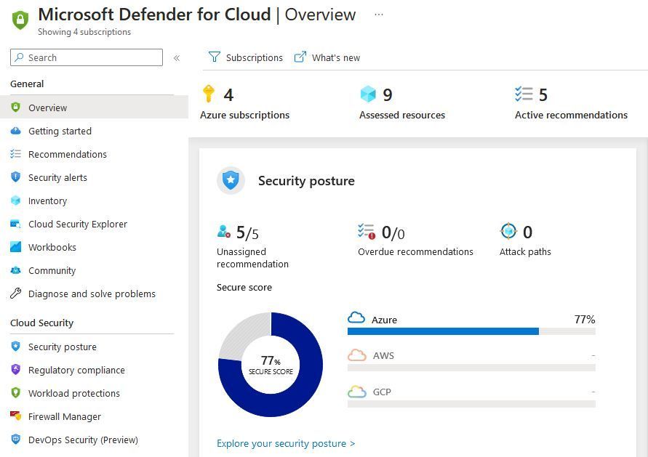The image size is (648, 457).
Task: Click the Secure score label
Action: pos(244,287)
